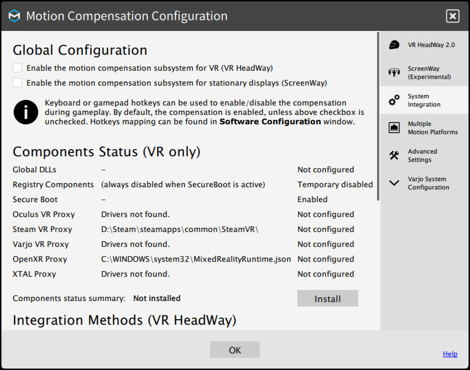Click the SecureBoot note beside Registry Components
Viewport: 470px width, 370px height.
pyautogui.click(x=183, y=184)
